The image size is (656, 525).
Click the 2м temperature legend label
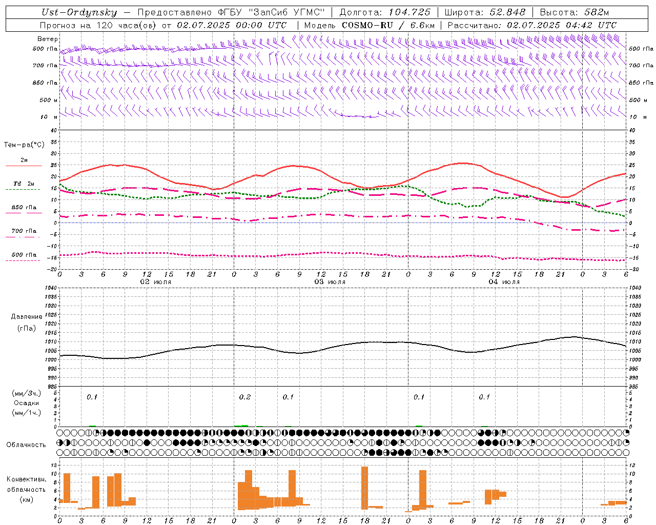tap(24, 160)
